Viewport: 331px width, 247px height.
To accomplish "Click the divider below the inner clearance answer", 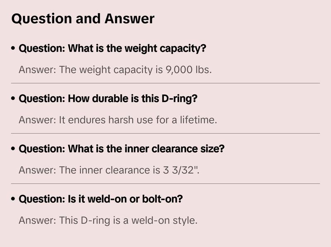I will point(165,183).
